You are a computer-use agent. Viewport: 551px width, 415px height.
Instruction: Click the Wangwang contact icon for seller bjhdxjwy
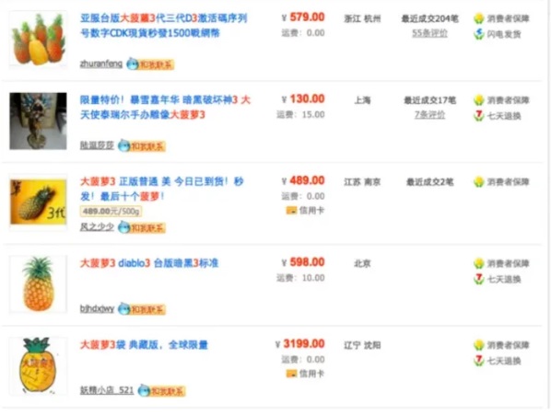(x=141, y=309)
